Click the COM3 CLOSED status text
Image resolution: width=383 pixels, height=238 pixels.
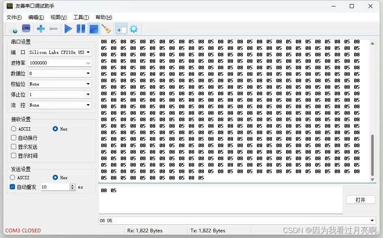click(23, 230)
